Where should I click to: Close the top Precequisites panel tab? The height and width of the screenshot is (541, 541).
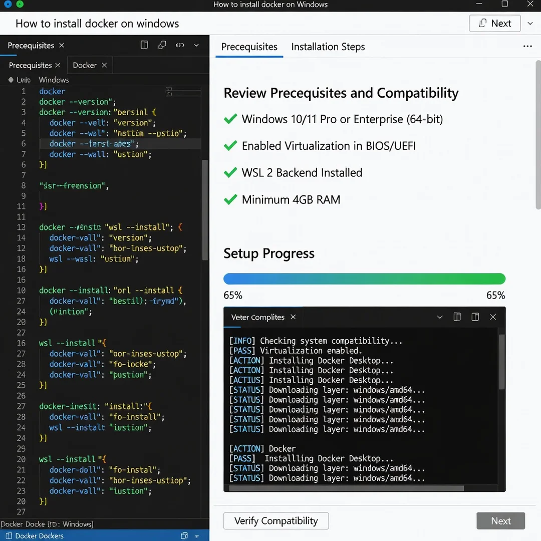[62, 45]
